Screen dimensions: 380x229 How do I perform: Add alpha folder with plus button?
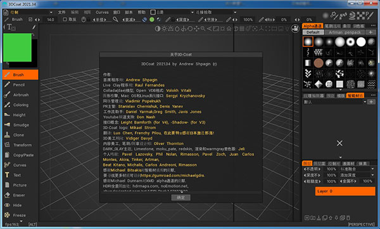(x=370, y=32)
